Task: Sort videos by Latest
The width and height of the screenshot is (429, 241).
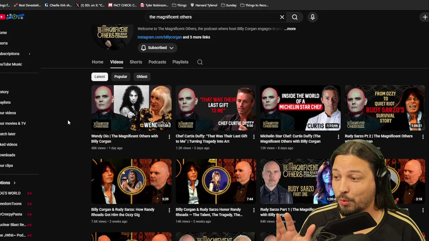Action: [100, 77]
